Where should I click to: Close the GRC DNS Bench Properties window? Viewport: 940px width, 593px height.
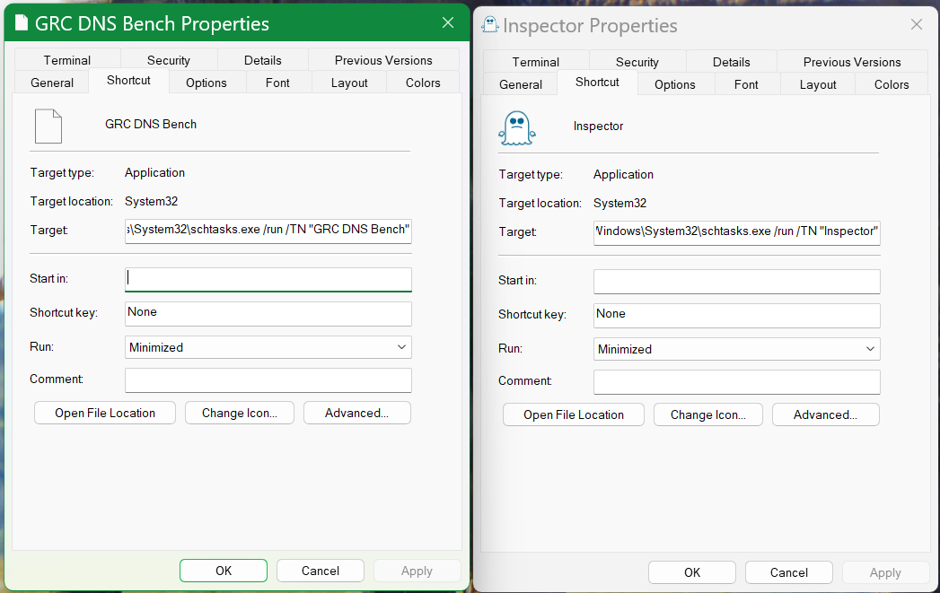(x=447, y=22)
